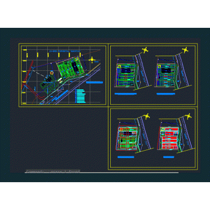Focus the Command line input at bottom

(53, 171)
